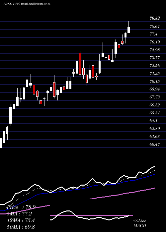Select the 73.77 price axis label
The width and height of the screenshot is (166, 232).
[155, 58]
